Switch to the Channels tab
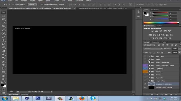The height and width of the screenshot is (101, 181). click(155, 42)
